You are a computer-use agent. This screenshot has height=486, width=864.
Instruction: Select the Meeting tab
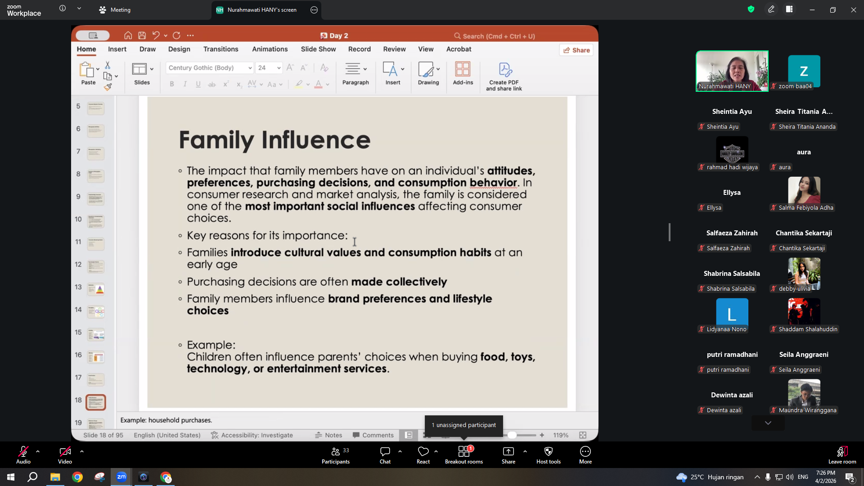pos(115,10)
